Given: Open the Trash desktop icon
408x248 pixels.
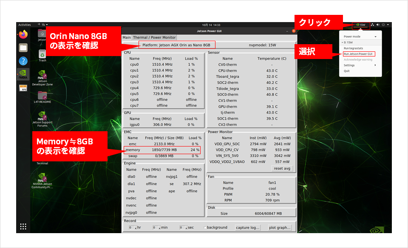Looking at the screenshot, I should click(42, 56).
